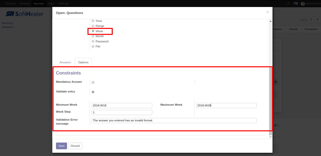This screenshot has width=321, height=156.
Task: Open the Settings menu in top bar
Action: click(x=63, y=3)
